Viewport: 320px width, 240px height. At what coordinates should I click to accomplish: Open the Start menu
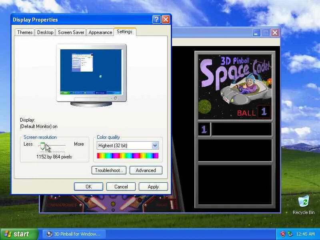[x=19, y=234]
